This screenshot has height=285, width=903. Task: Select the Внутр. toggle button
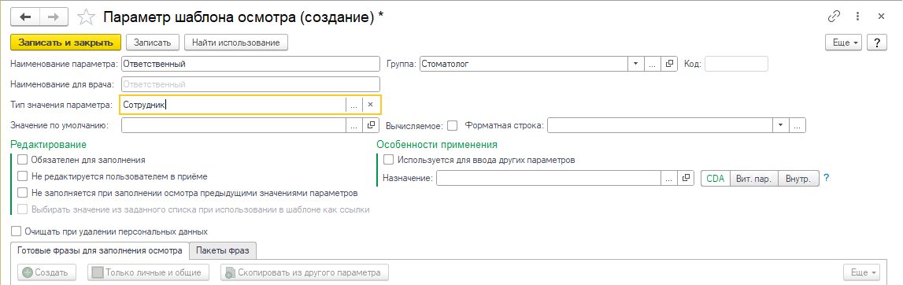tap(799, 179)
